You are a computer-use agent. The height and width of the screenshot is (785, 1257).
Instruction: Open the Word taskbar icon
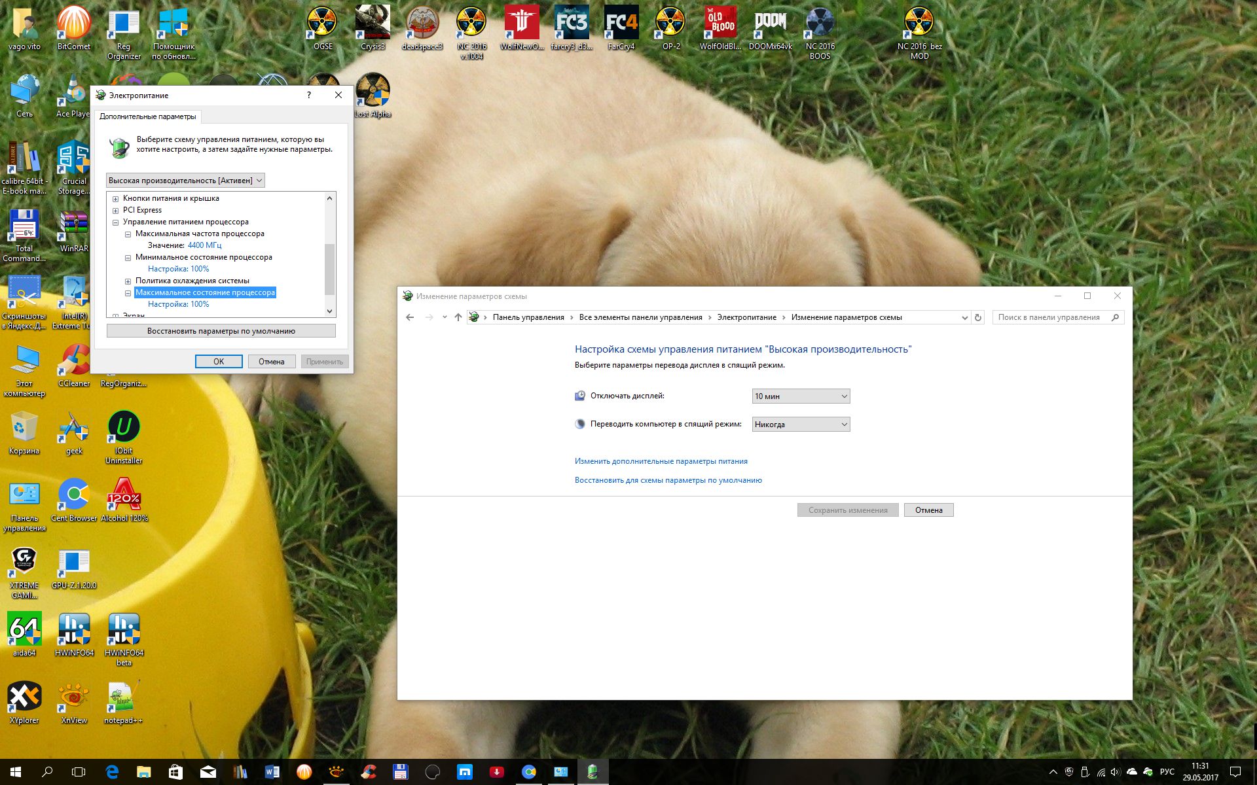272,772
